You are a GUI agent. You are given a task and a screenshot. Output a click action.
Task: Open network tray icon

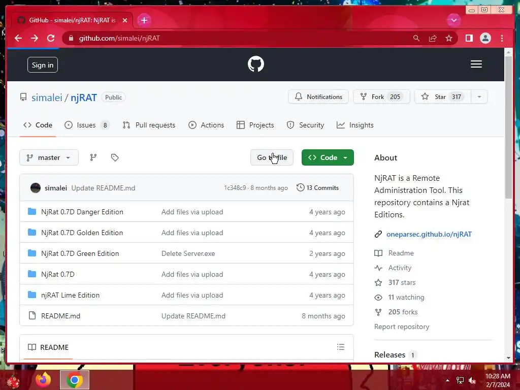460,380
